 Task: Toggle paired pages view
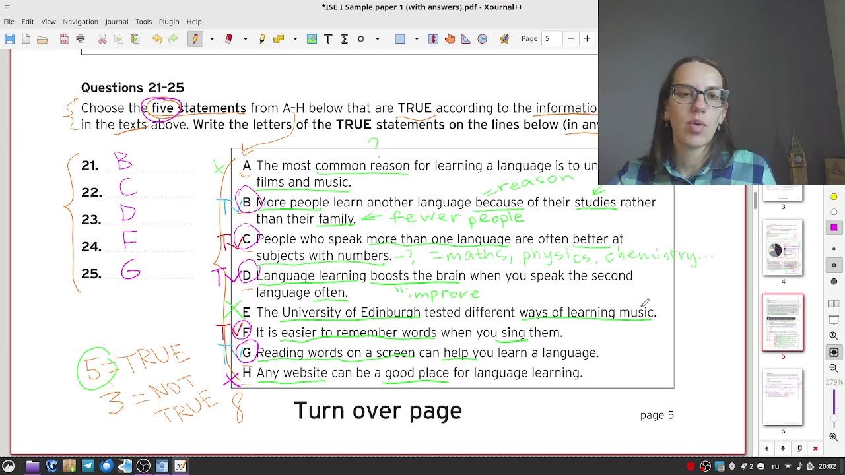834,303
